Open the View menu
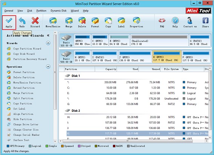Viewport: 214px width, 155px height. pos(20,11)
